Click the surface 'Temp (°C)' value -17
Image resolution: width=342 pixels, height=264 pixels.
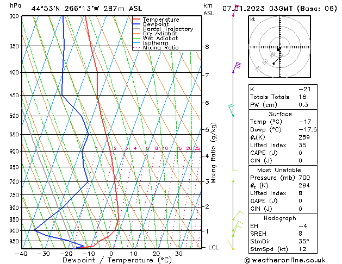click(x=304, y=122)
